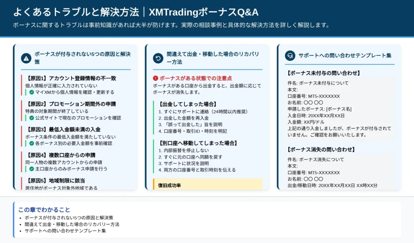Image resolution: width=414 pixels, height=243 pixels.
Task: Click the text 各ボーナス別の必要入金額を事前確認
Action: tap(74, 144)
